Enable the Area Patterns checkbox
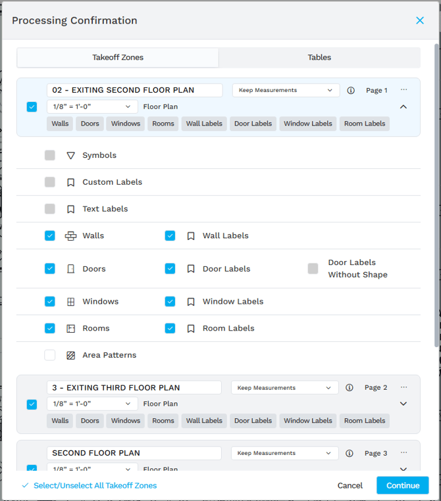This screenshot has width=441, height=501. [50, 355]
